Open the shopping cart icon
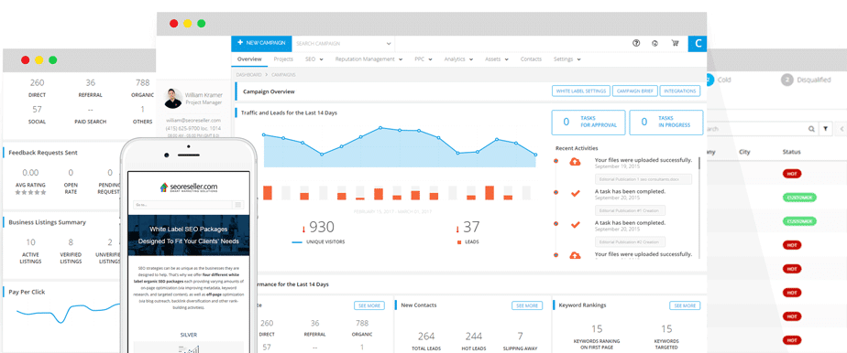This screenshot has width=847, height=353. pyautogui.click(x=675, y=44)
